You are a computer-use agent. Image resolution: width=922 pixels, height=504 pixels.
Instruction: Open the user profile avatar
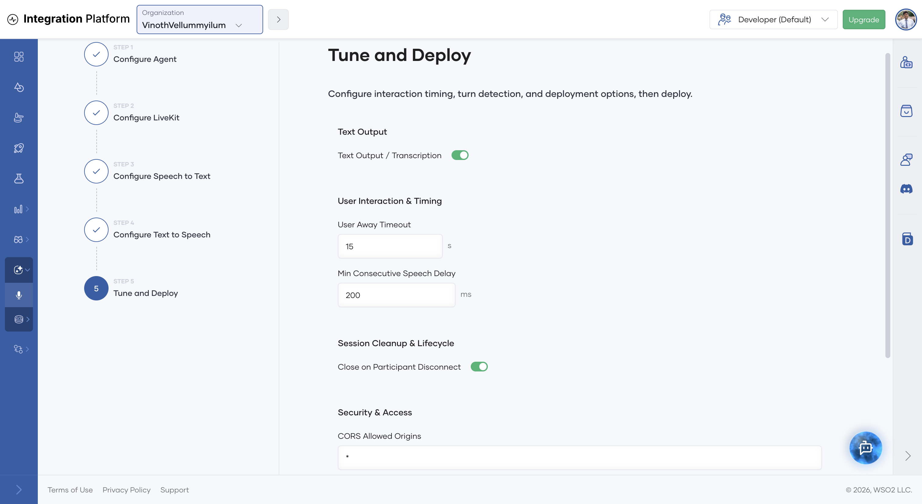(x=906, y=20)
